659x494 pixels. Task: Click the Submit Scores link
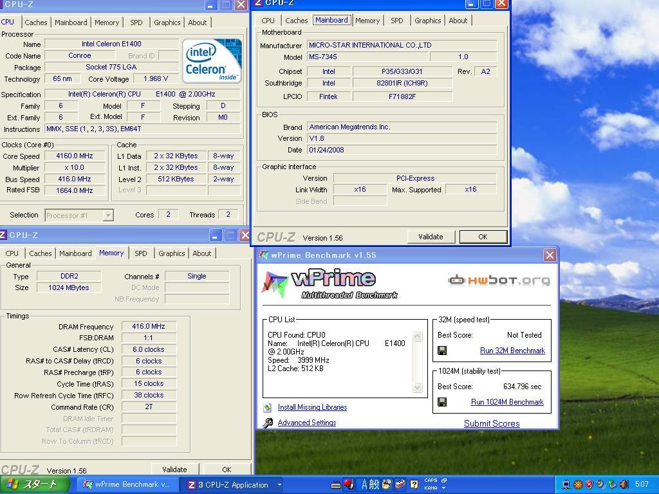(x=492, y=423)
